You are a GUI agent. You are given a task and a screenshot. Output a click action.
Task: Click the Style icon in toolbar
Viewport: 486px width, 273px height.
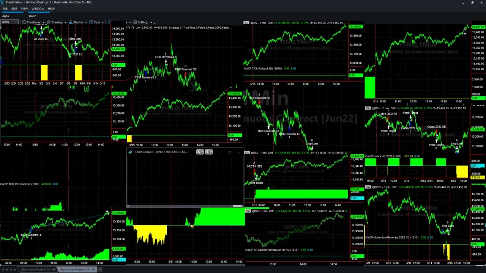click(x=91, y=22)
